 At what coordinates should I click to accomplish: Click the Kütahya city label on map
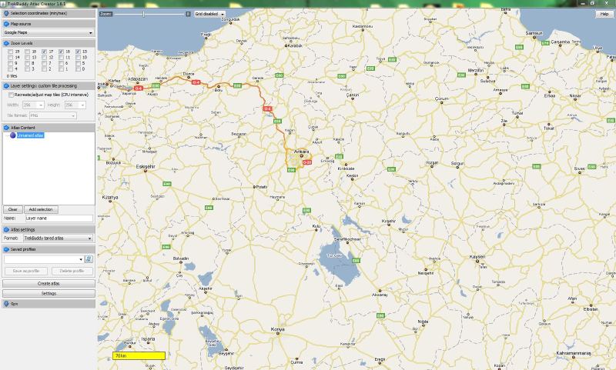tap(110, 198)
